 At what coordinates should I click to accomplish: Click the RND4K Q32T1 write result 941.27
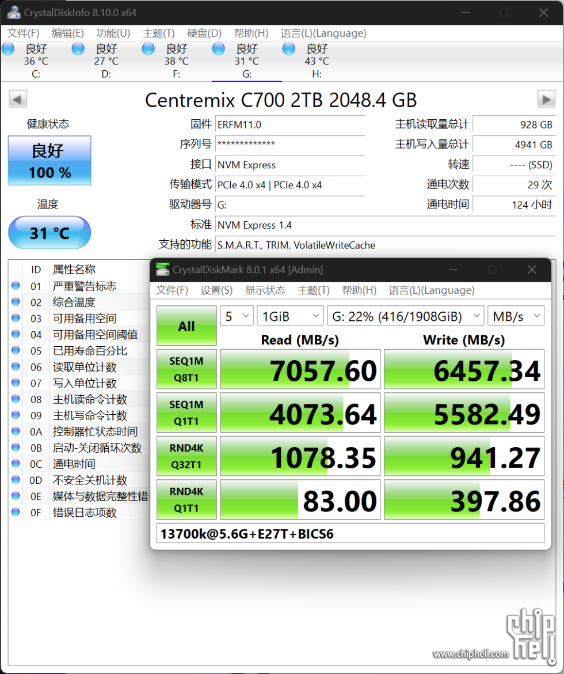[x=464, y=456]
